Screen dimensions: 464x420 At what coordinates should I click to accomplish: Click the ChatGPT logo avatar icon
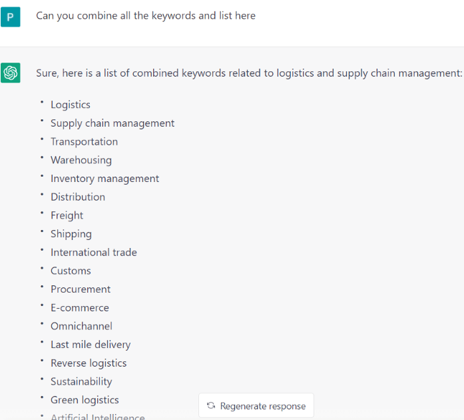click(11, 73)
